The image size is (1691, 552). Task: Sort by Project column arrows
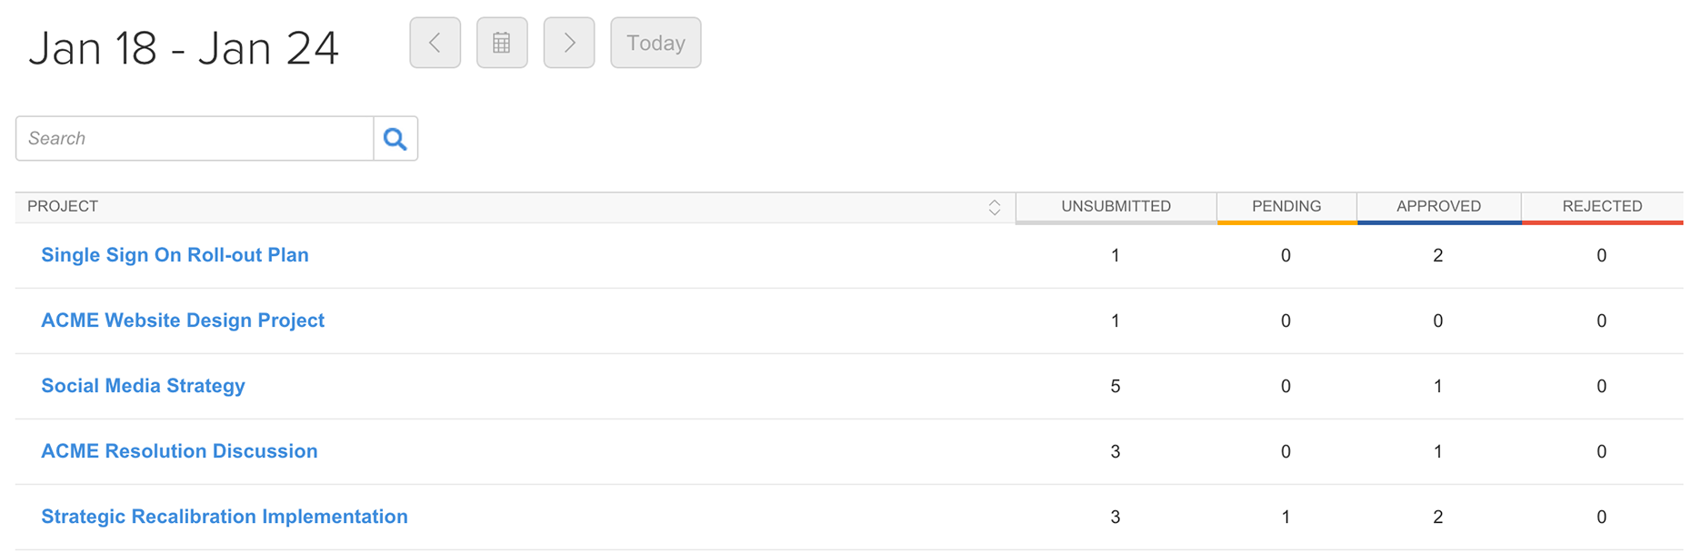995,207
